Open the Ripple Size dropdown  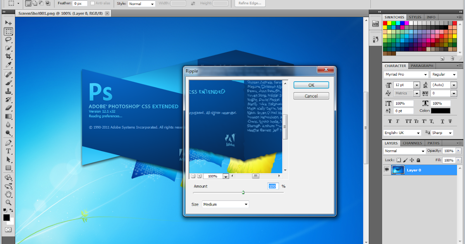pos(226,204)
